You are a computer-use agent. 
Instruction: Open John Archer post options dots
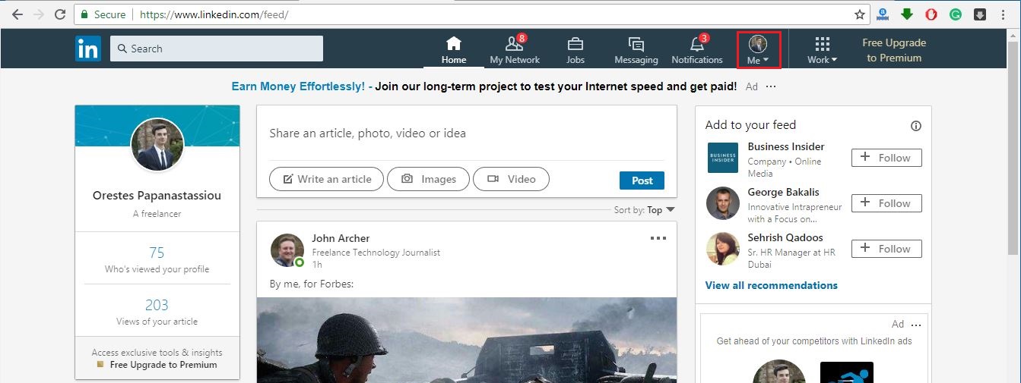tap(658, 238)
